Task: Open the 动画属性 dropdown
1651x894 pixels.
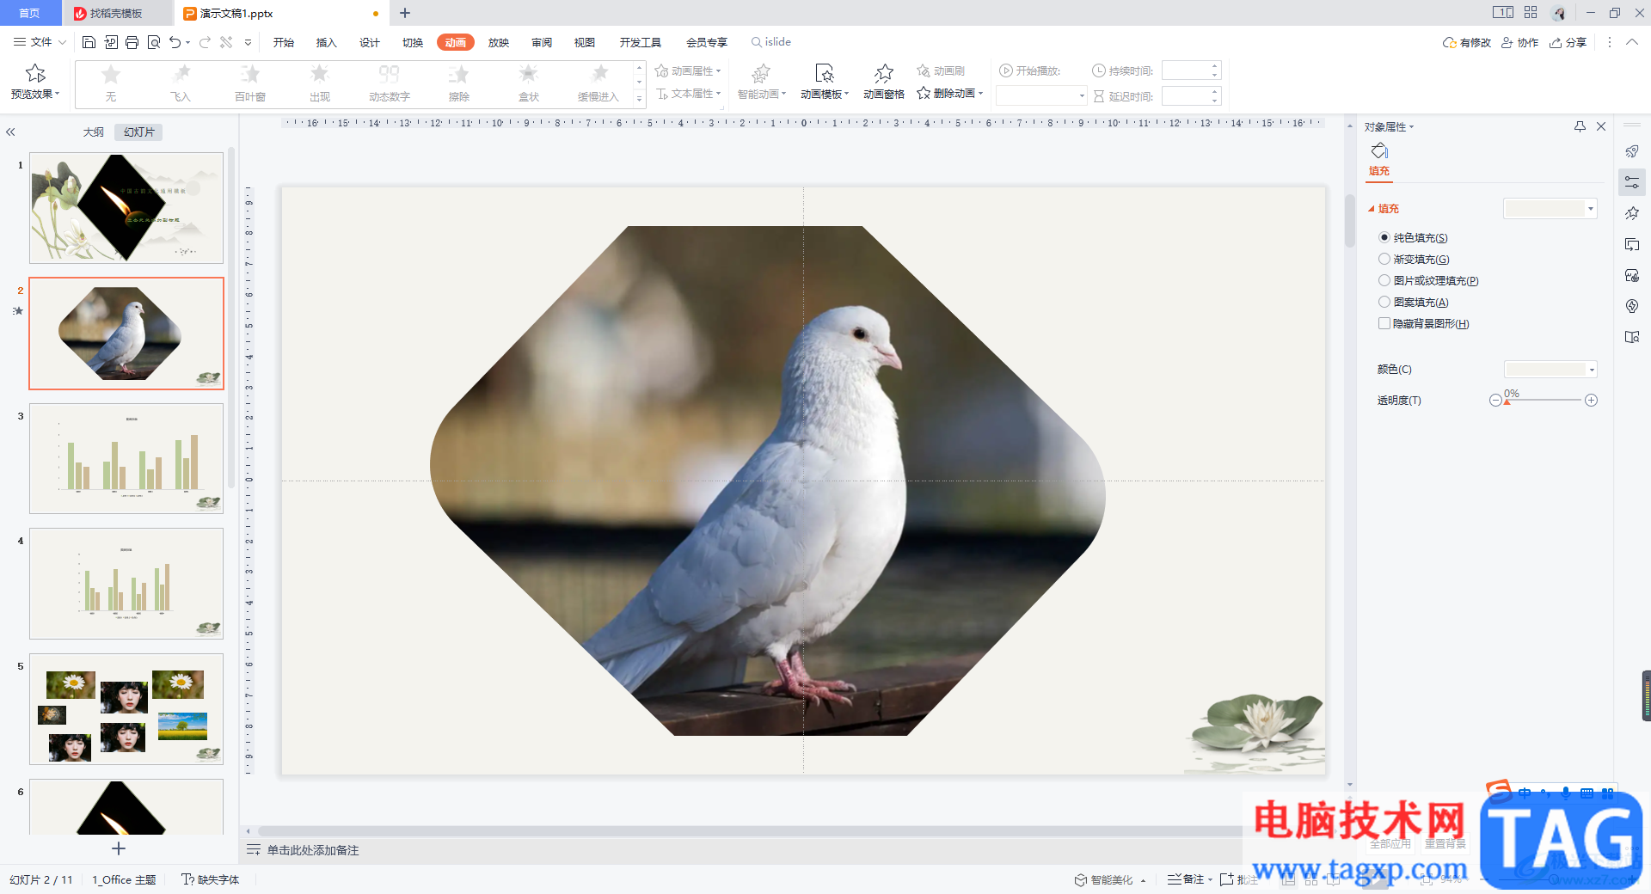Action: coord(688,70)
